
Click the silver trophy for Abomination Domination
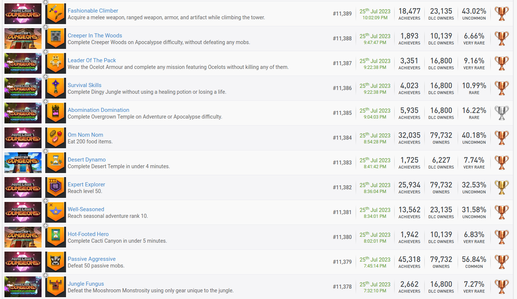(502, 113)
